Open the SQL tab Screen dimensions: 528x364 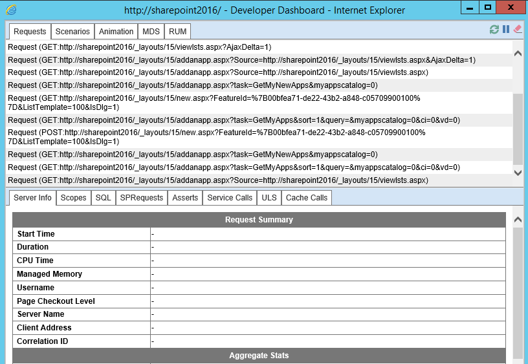point(103,198)
